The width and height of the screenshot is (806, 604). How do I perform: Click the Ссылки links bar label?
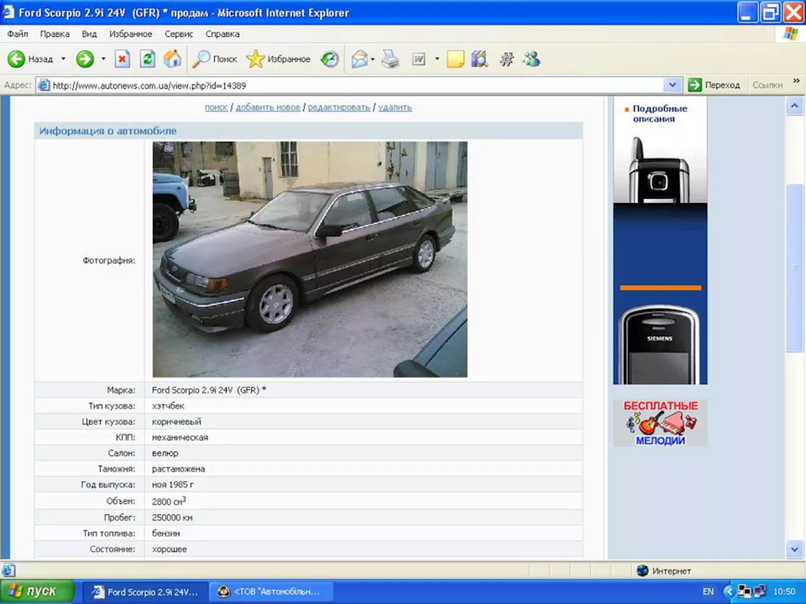point(768,85)
